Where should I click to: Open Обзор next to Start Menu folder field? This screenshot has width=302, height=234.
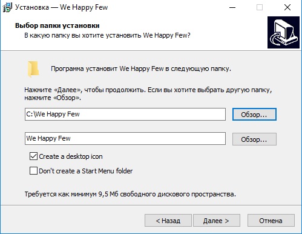(254, 139)
